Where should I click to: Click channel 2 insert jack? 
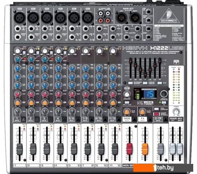[x=31, y=37]
